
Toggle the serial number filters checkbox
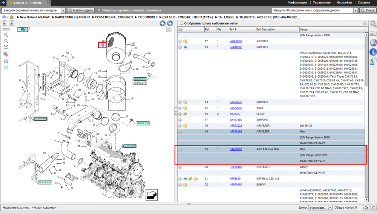click(99, 10)
